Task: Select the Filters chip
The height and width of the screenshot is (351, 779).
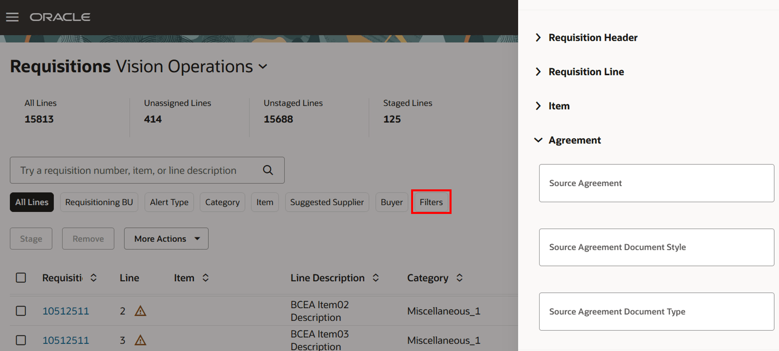Action: tap(431, 202)
